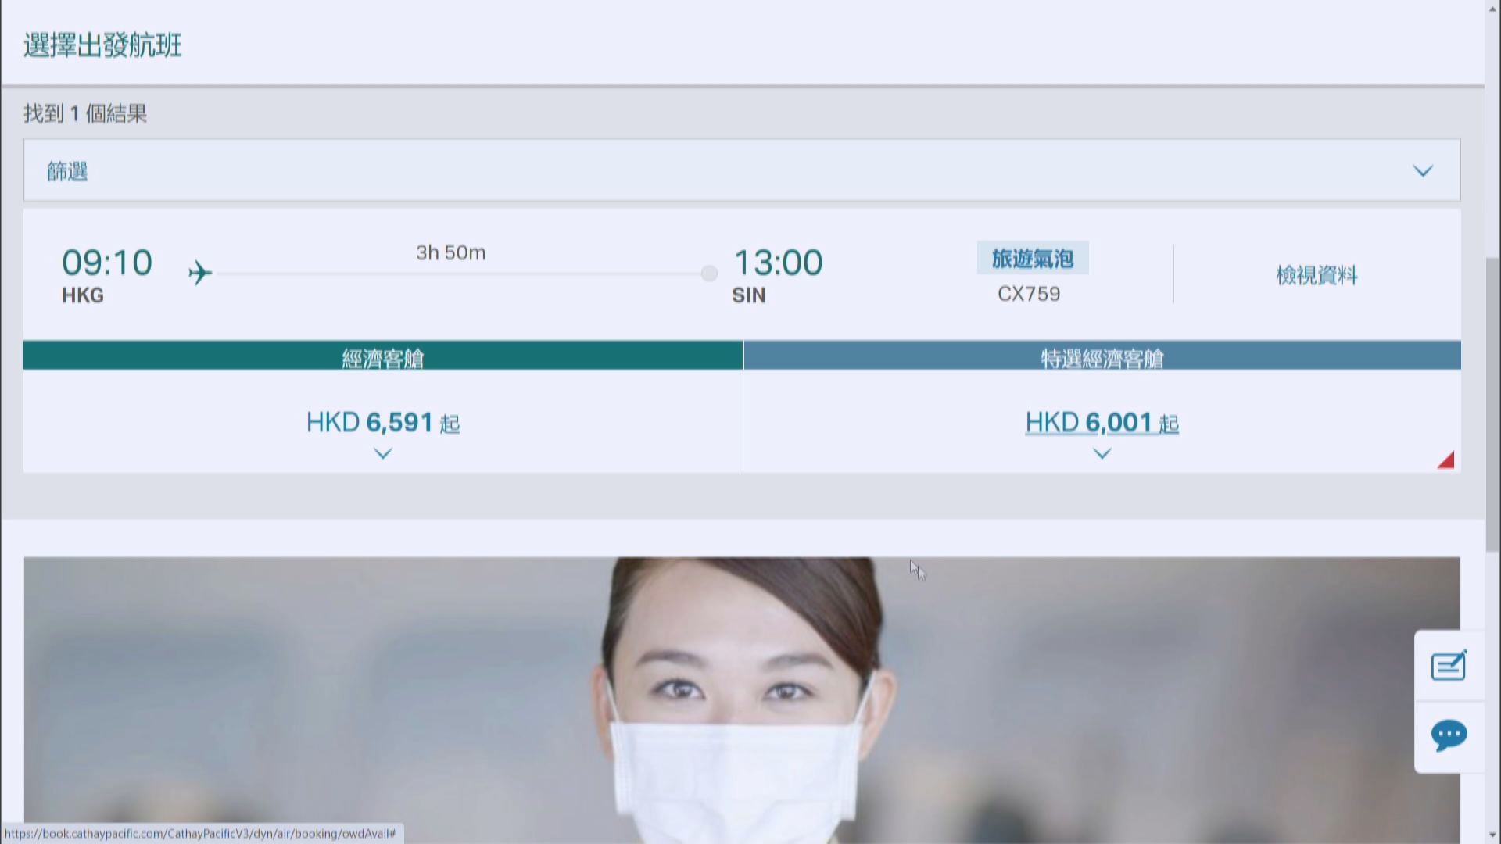Click the HKD 6,591 起 economy price

tap(383, 423)
